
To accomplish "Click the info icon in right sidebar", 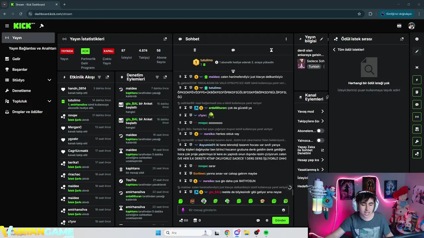I will pyautogui.click(x=417, y=39).
